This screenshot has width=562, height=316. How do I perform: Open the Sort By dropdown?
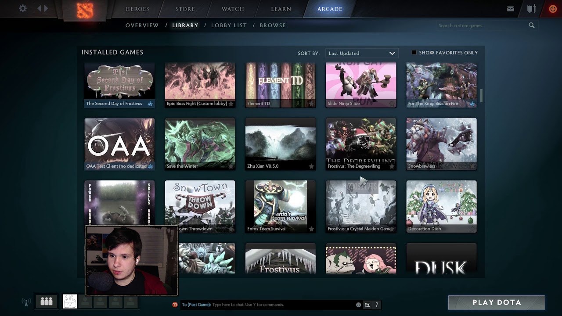tap(362, 53)
